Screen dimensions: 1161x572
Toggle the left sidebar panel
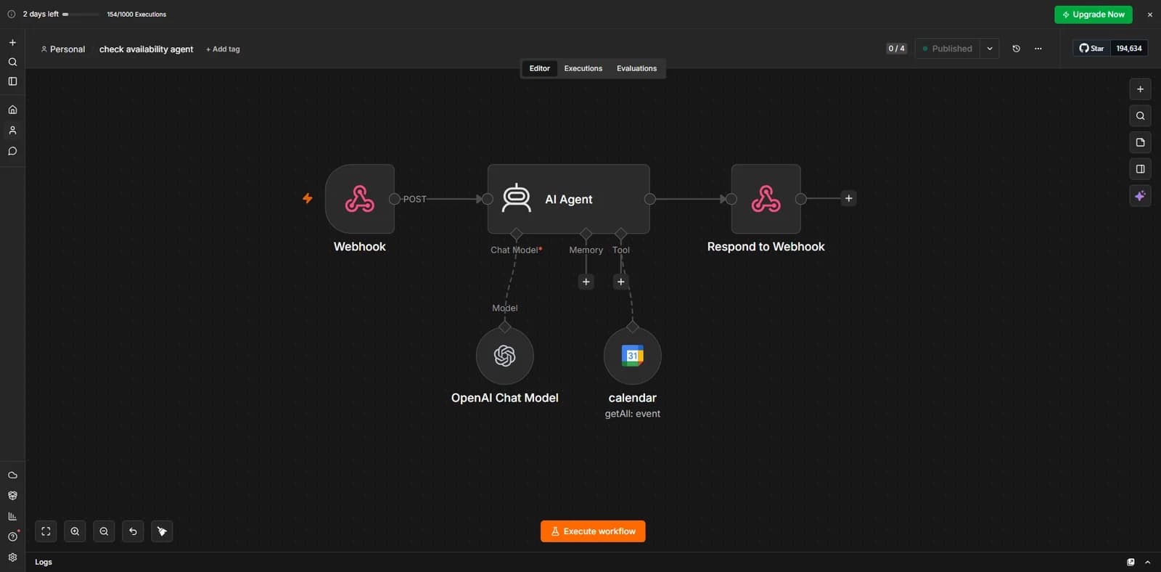[12, 81]
